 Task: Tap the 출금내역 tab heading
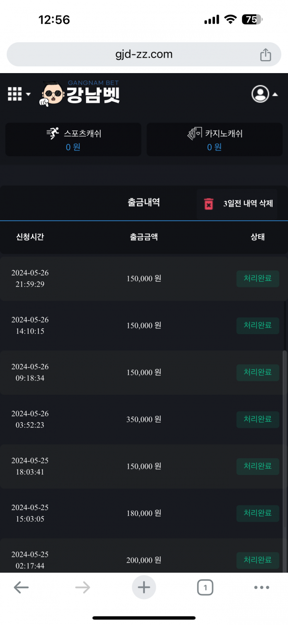(x=144, y=202)
